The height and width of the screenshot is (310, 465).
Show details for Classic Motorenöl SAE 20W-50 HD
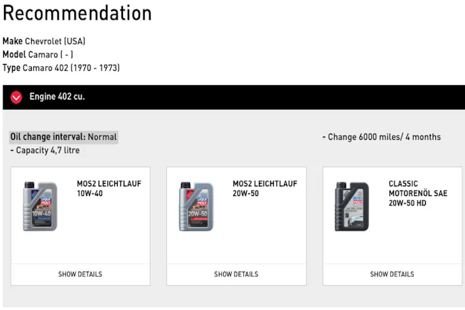tap(392, 274)
